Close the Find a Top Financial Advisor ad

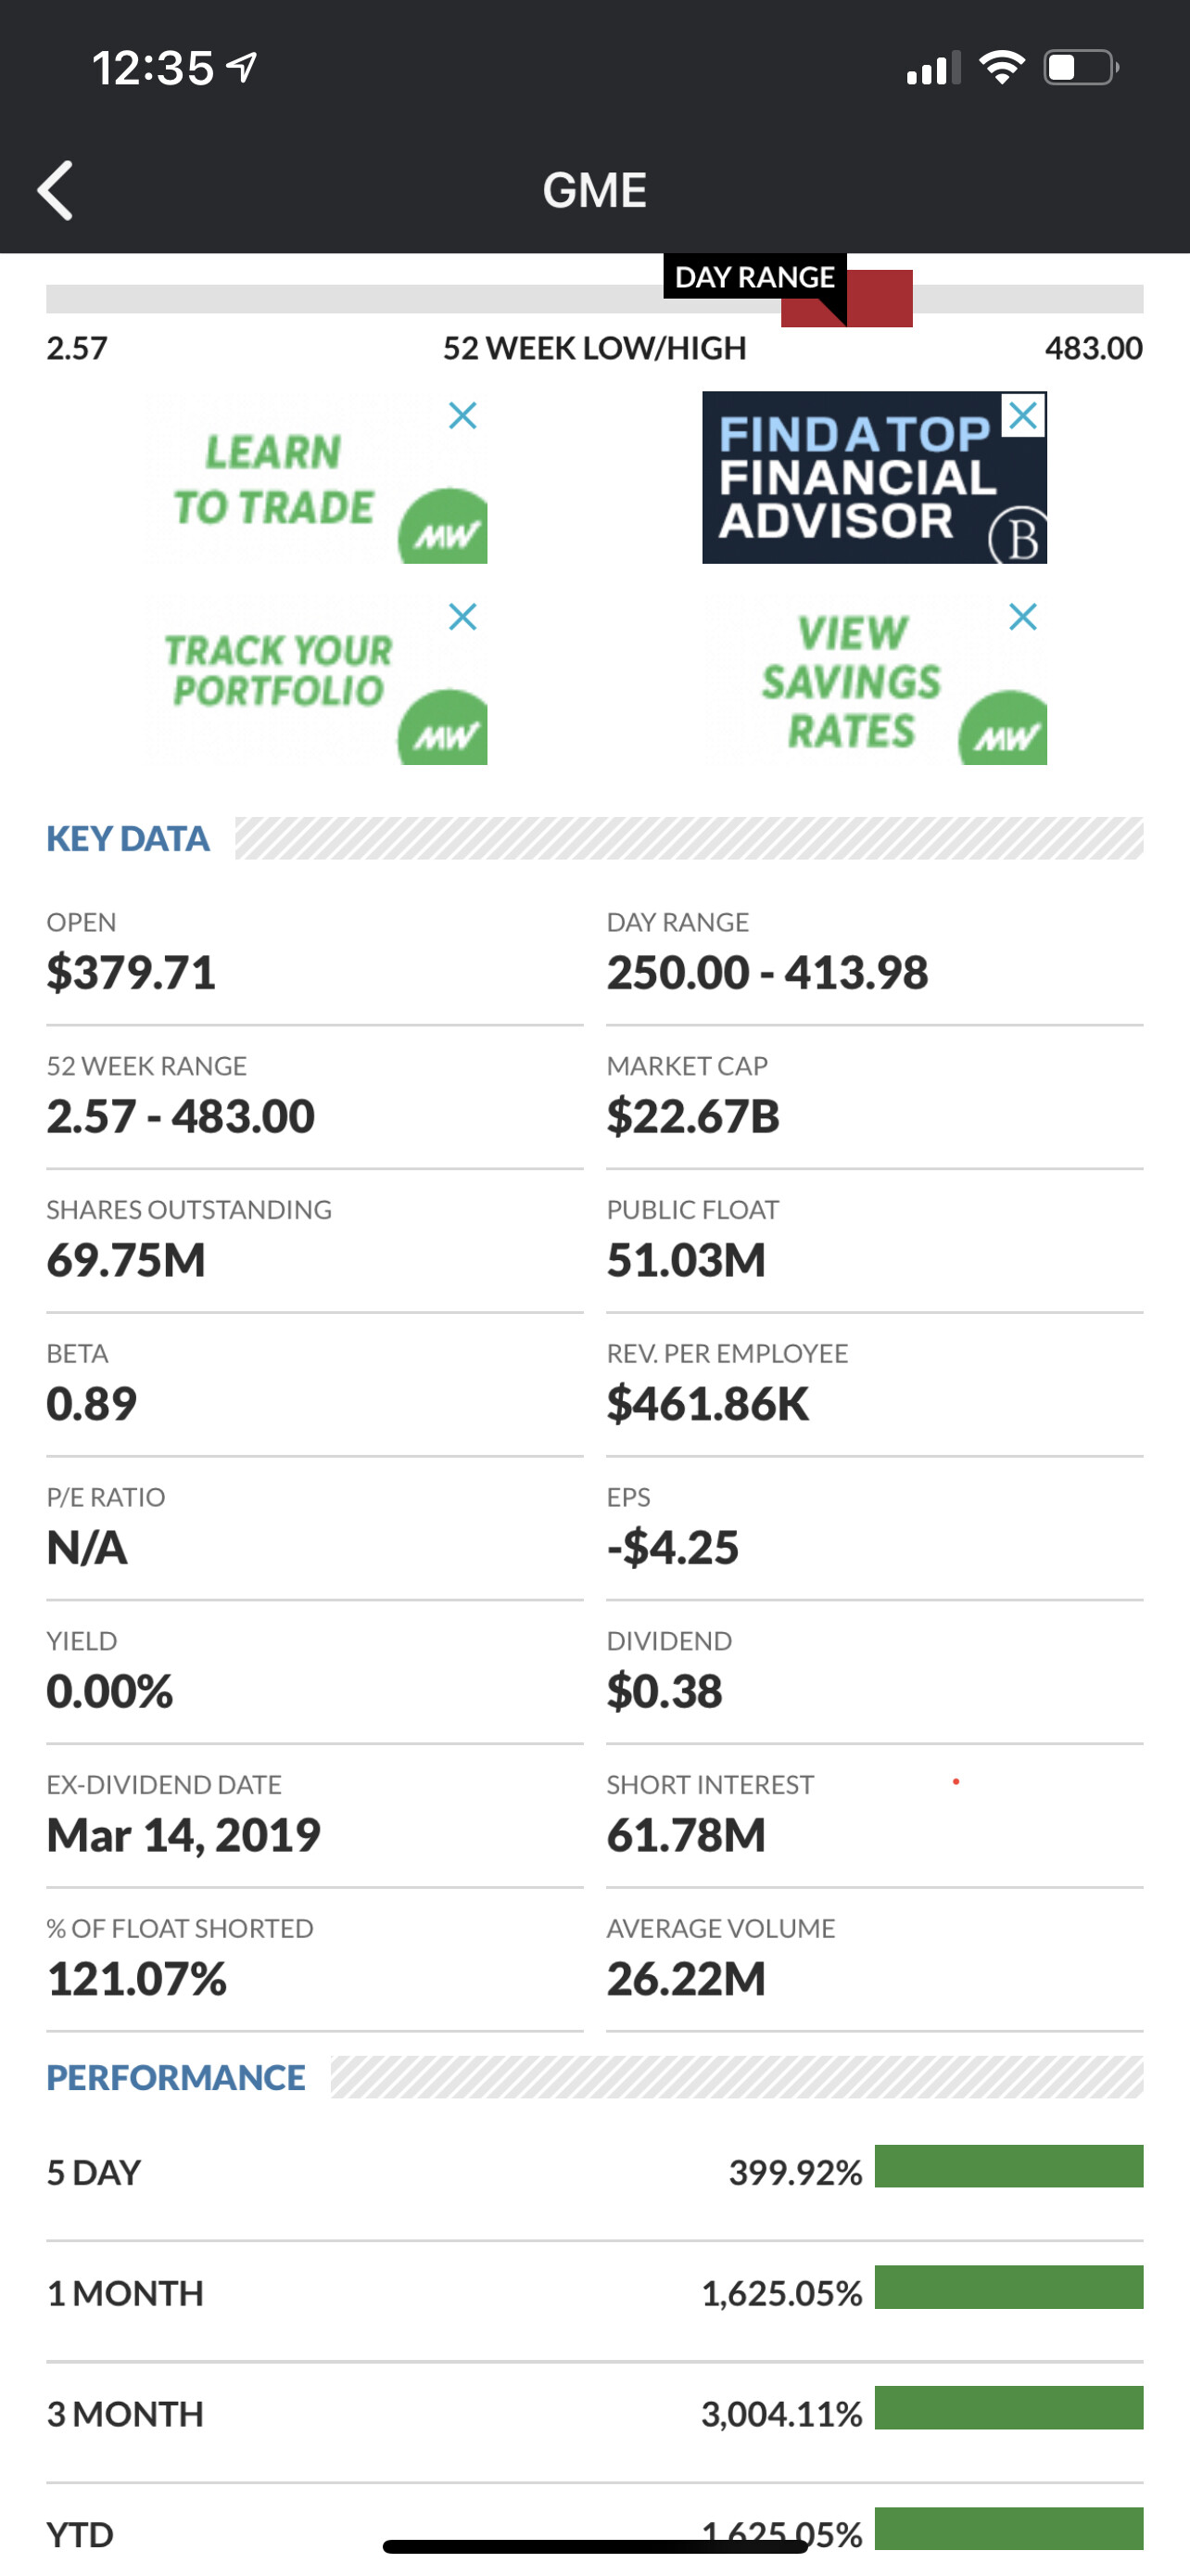click(x=1023, y=415)
